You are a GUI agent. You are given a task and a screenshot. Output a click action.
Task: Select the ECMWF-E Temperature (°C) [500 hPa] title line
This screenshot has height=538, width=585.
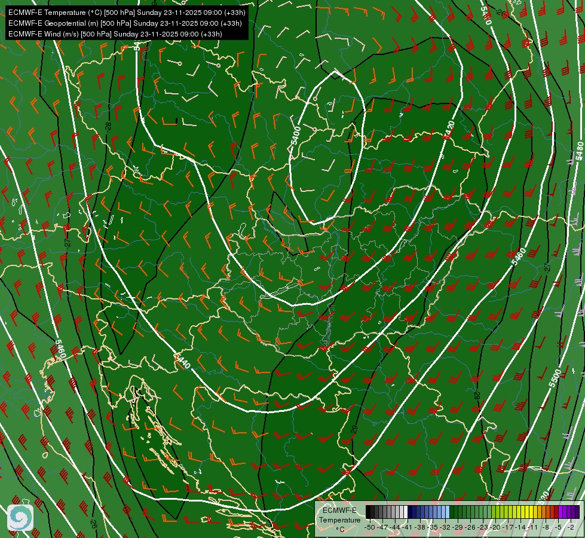pyautogui.click(x=127, y=13)
